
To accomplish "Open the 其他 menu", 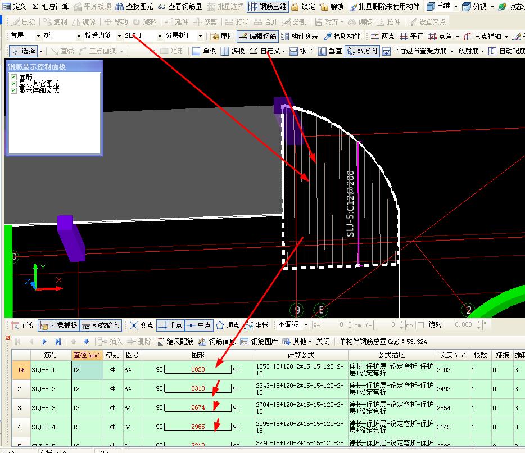I will point(297,342).
